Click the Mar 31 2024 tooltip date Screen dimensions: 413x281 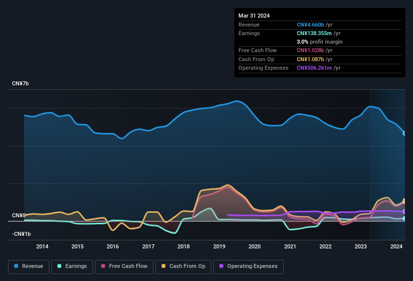pyautogui.click(x=254, y=16)
